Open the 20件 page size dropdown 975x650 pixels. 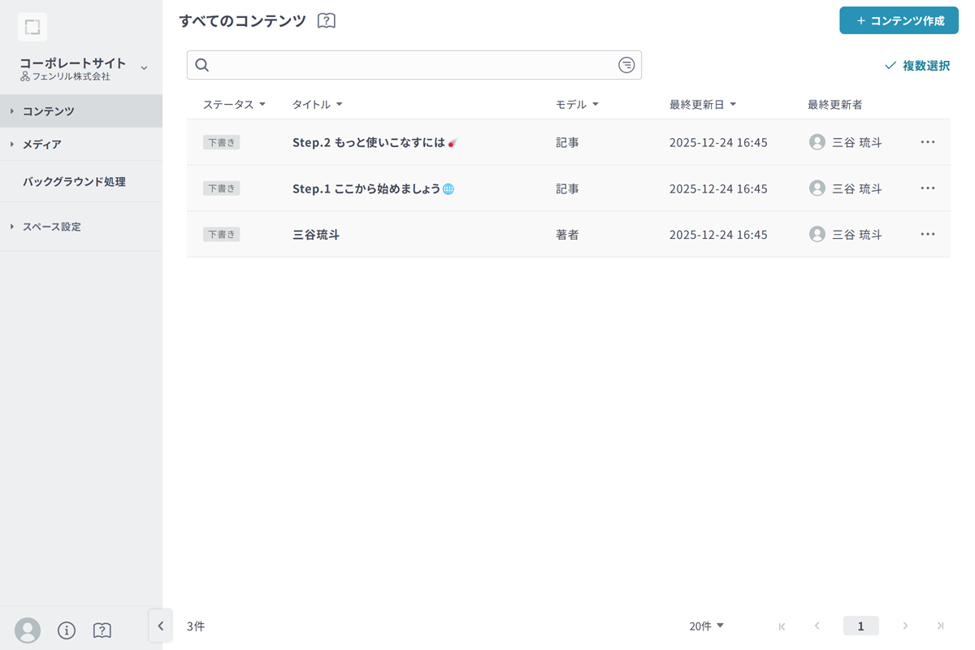coord(706,626)
